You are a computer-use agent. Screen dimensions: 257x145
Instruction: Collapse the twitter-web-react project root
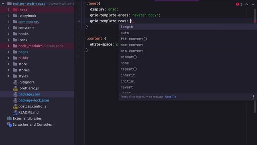(3, 4)
